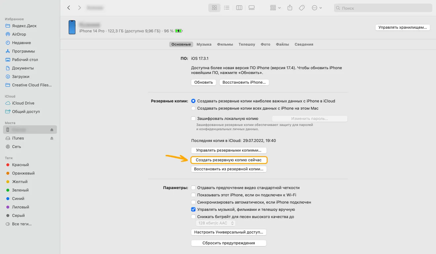This screenshot has height=254, width=436.
Task: Toggle show iPhone on Wi-Fi checkbox
Action: point(193,195)
